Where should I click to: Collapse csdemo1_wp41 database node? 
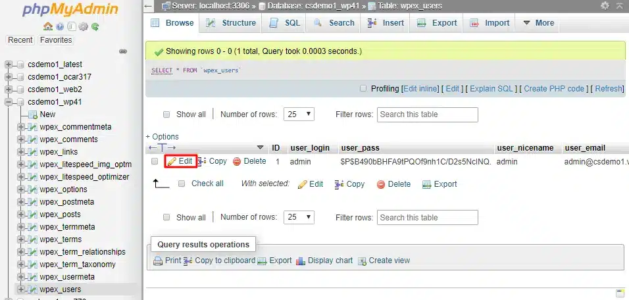click(x=9, y=102)
